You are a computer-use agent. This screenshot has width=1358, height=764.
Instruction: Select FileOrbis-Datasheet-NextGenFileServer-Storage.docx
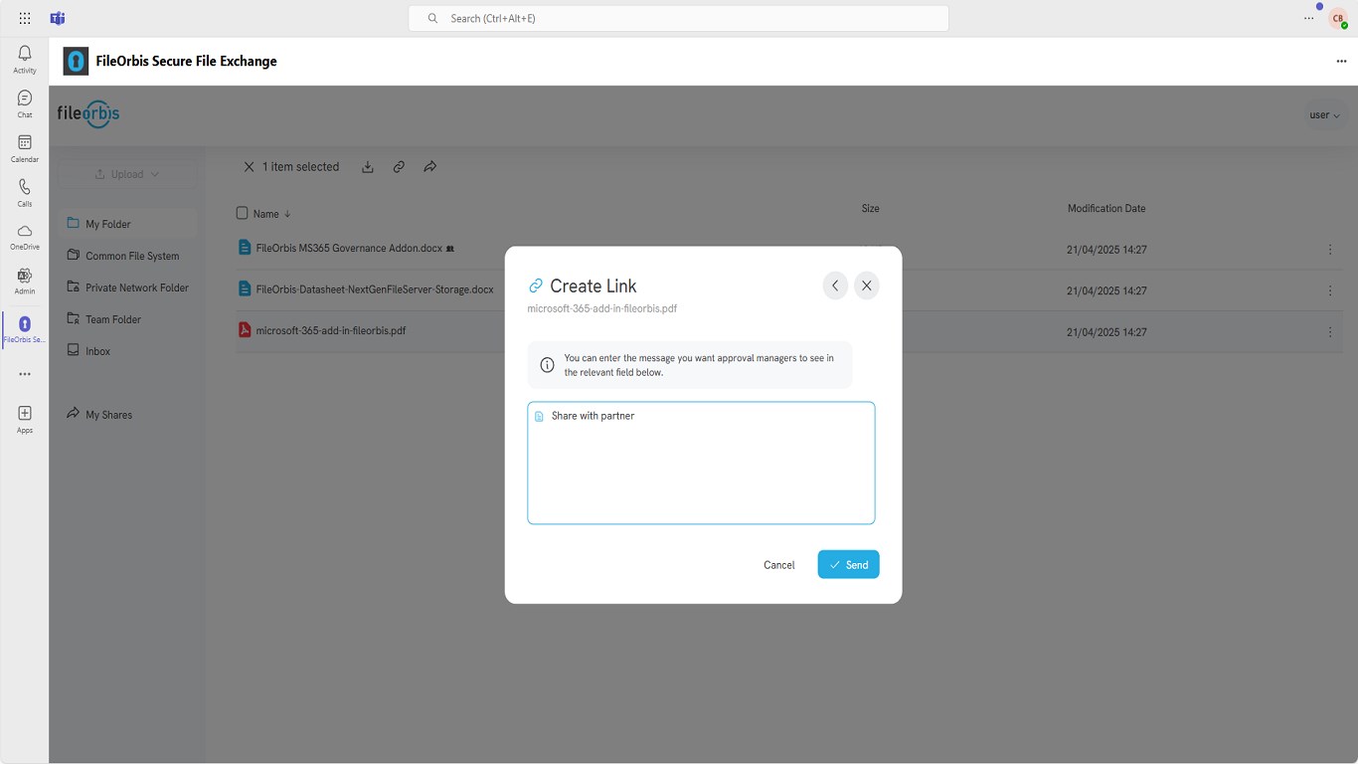click(x=375, y=289)
